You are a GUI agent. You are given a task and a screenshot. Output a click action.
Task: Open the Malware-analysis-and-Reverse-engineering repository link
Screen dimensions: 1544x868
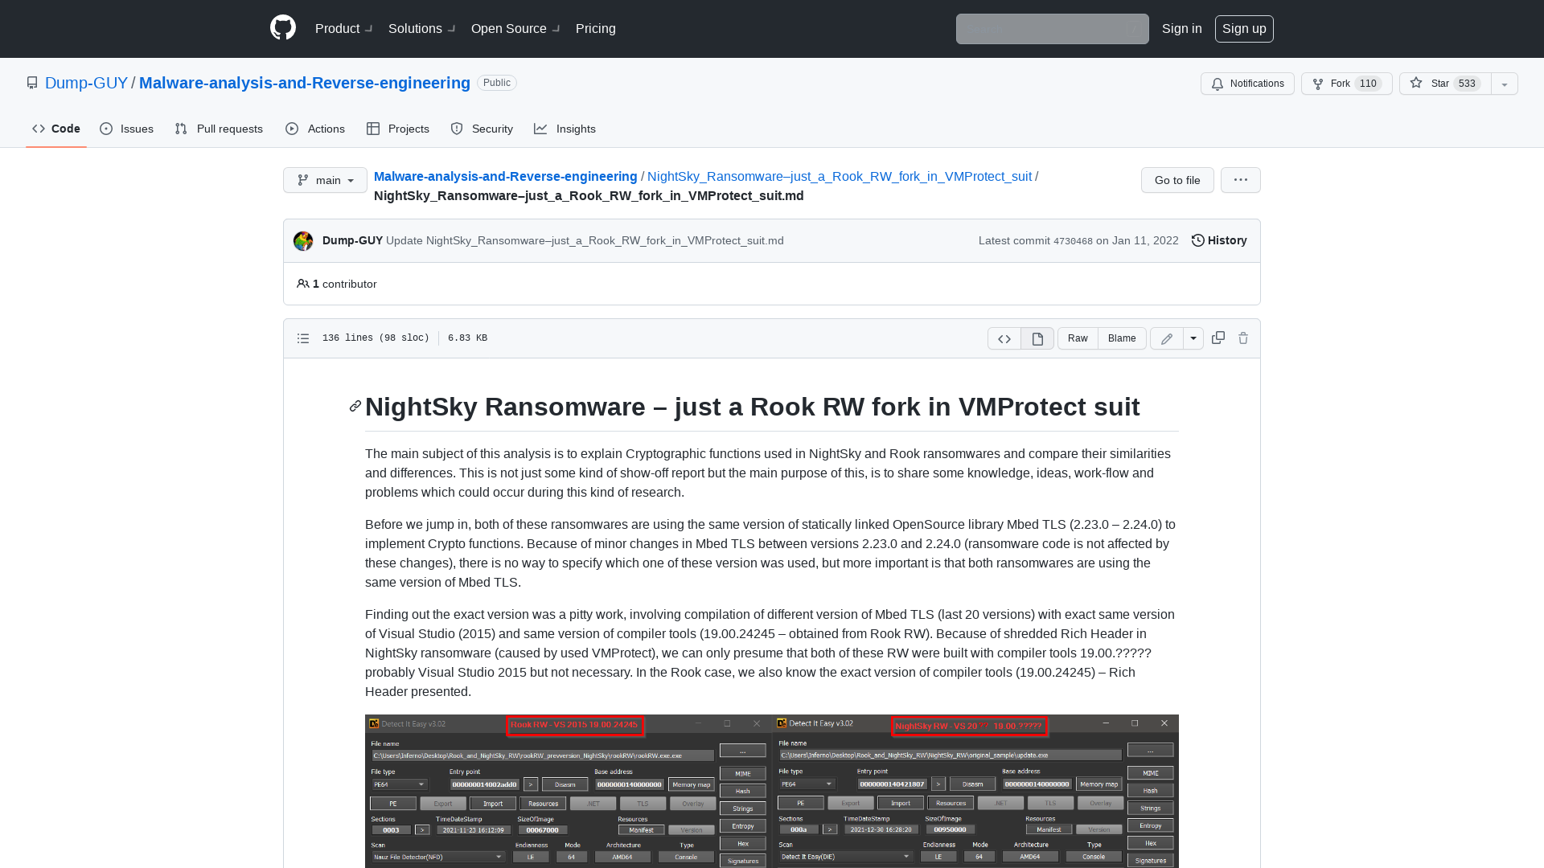coord(305,83)
